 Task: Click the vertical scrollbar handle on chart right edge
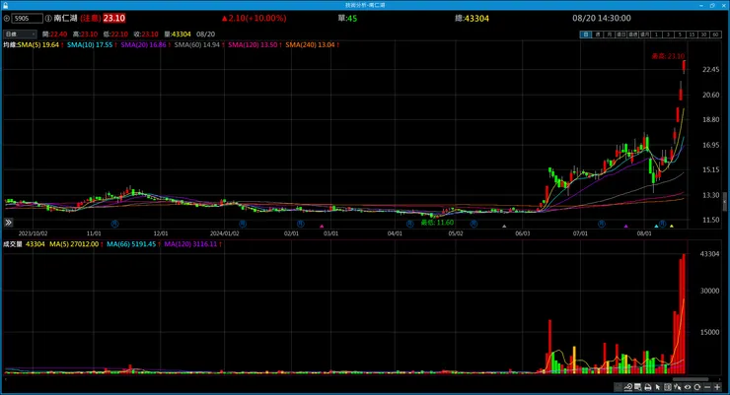(724, 203)
